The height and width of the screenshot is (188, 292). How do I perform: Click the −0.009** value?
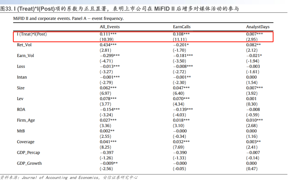pos(109,163)
